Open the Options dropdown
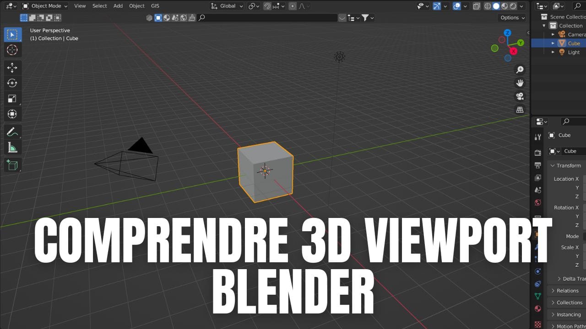The height and width of the screenshot is (329, 586). pyautogui.click(x=512, y=17)
